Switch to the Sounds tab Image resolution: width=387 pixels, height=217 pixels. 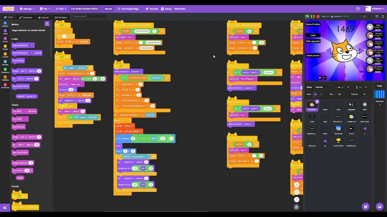coord(44,17)
